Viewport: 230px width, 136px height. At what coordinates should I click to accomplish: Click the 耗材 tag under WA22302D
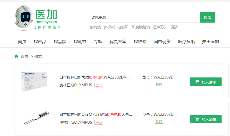click(159, 84)
